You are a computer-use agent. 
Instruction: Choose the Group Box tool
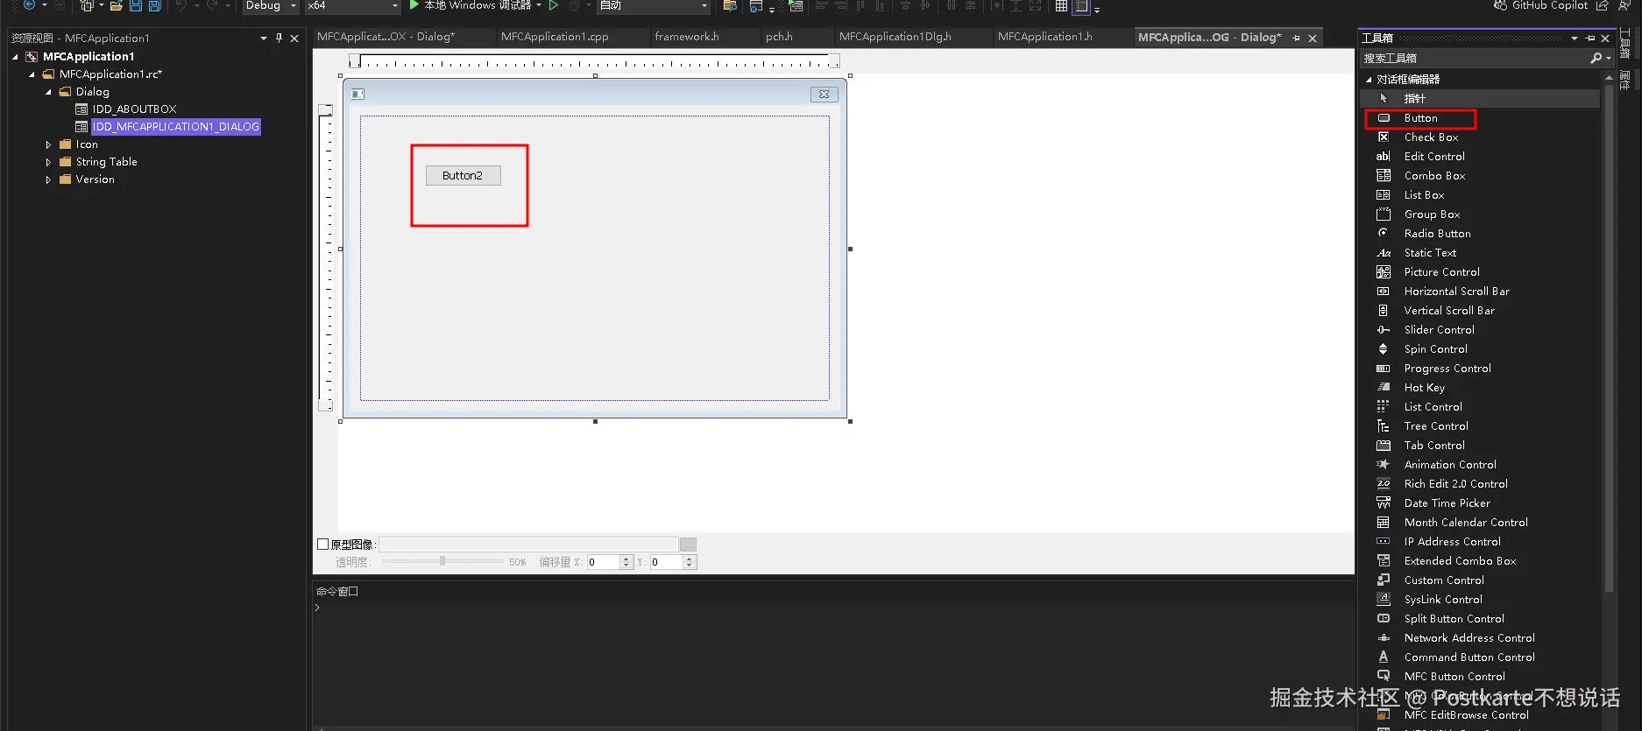pyautogui.click(x=1432, y=214)
